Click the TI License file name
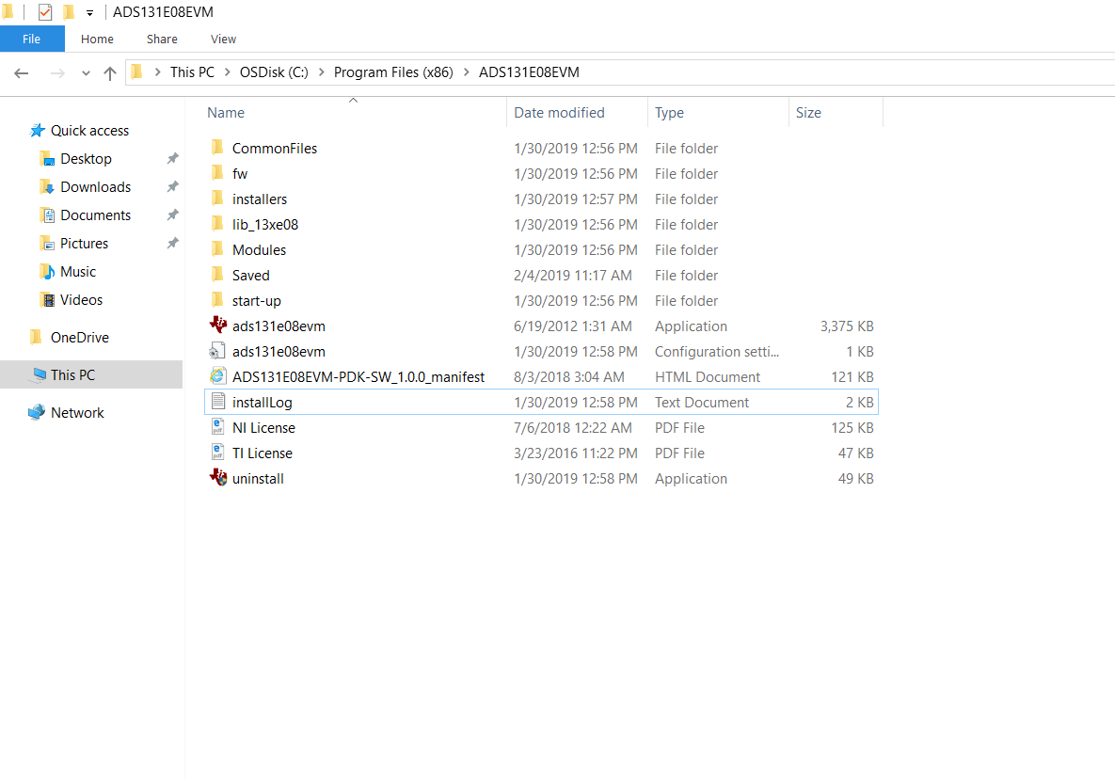1115x779 pixels. pyautogui.click(x=263, y=453)
